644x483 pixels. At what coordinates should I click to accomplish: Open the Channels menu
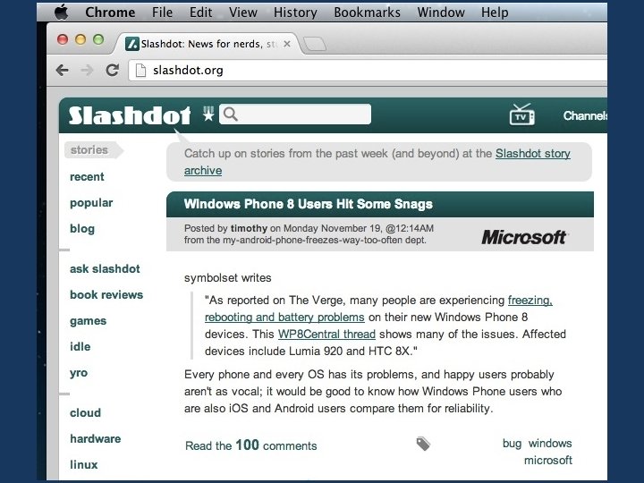point(585,115)
